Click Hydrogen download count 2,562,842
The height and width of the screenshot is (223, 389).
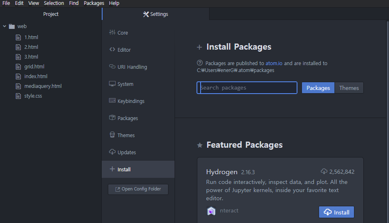338,172
